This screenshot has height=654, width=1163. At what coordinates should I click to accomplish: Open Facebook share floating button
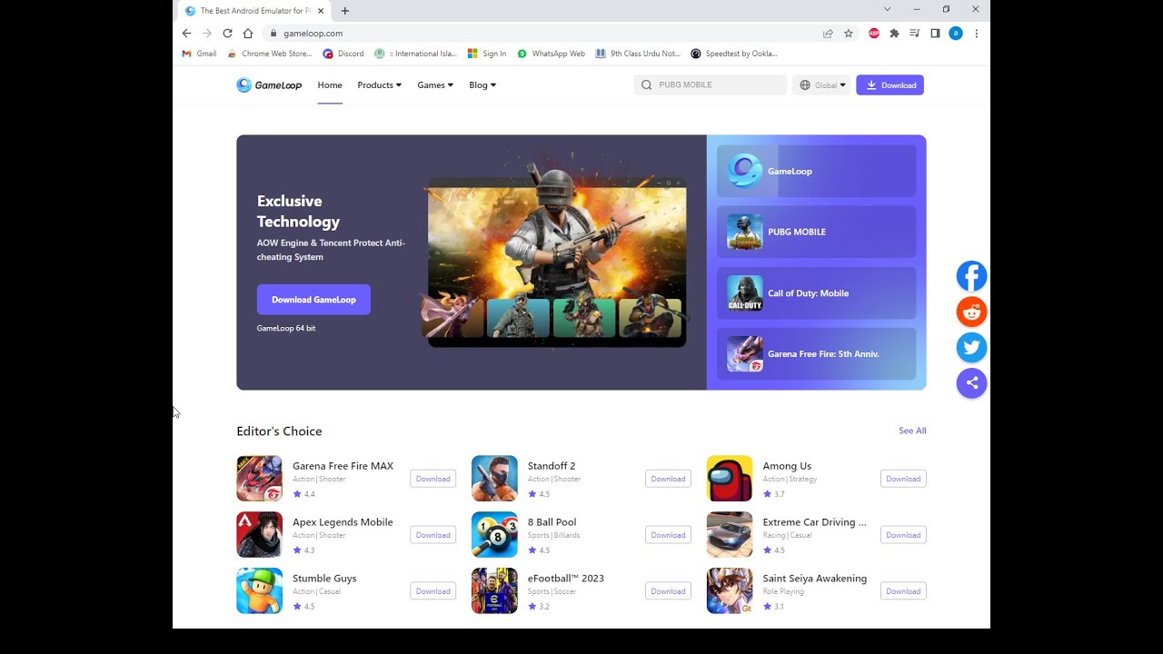click(971, 276)
